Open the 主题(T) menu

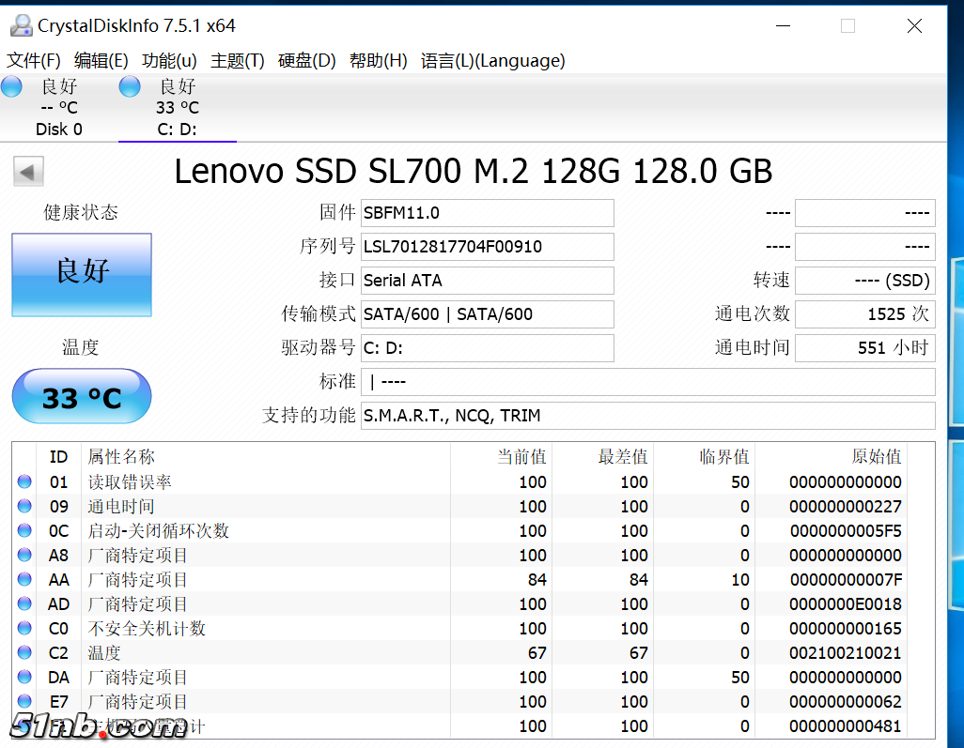click(238, 61)
